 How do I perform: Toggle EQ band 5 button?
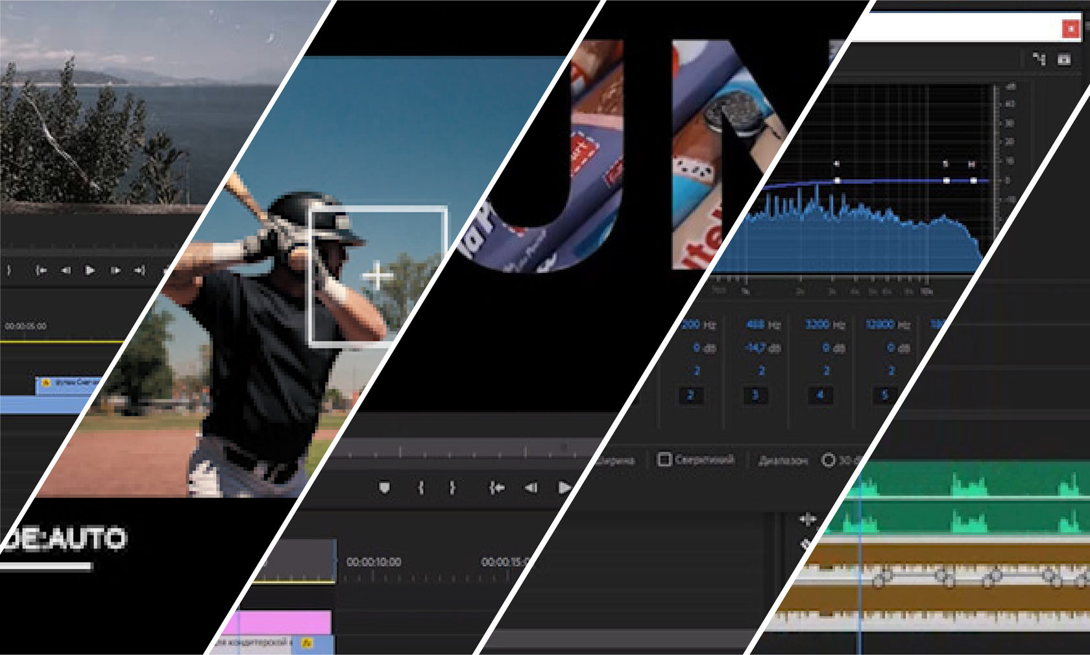pyautogui.click(x=884, y=395)
